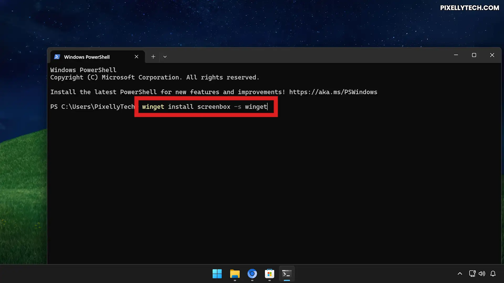Click the PowerShell icon in the tab
Image resolution: width=504 pixels, height=283 pixels.
point(57,57)
